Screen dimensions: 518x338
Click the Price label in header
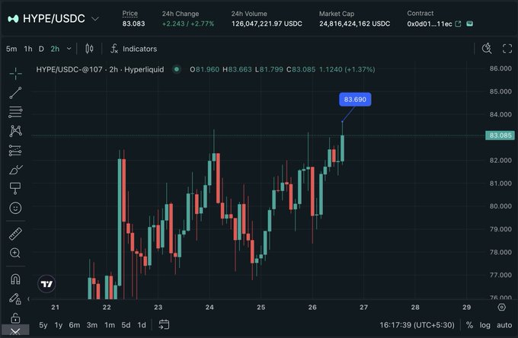pyautogui.click(x=129, y=14)
